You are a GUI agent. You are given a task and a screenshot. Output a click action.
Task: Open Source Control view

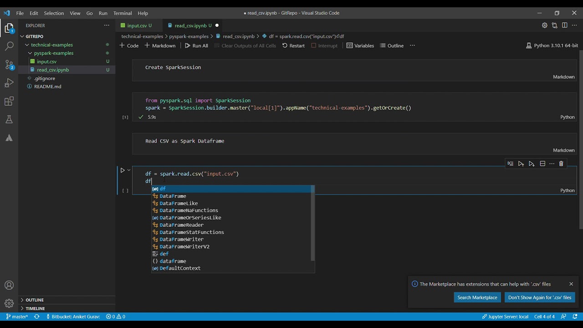(x=9, y=65)
